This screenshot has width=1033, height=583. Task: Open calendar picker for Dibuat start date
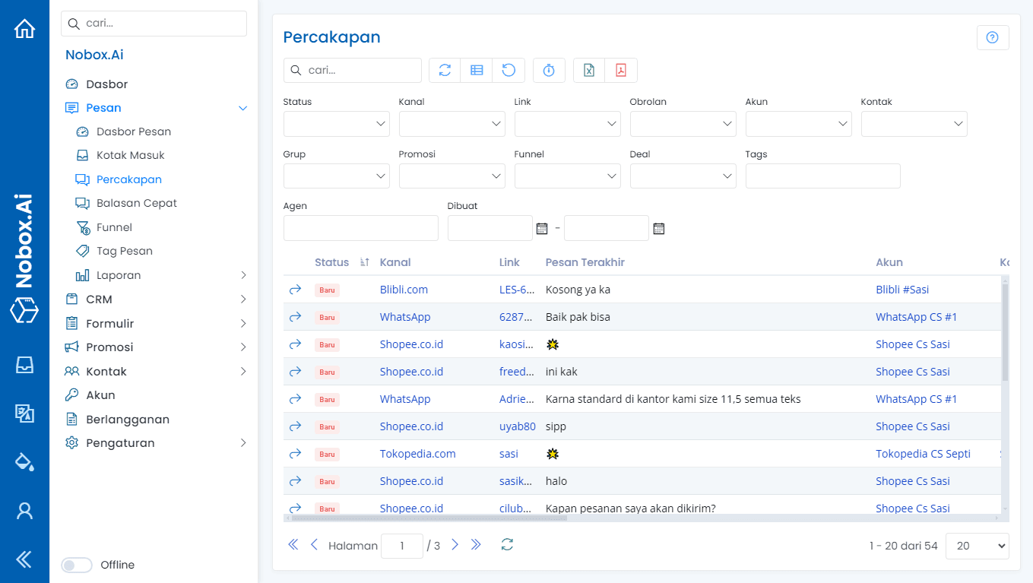pyautogui.click(x=540, y=227)
